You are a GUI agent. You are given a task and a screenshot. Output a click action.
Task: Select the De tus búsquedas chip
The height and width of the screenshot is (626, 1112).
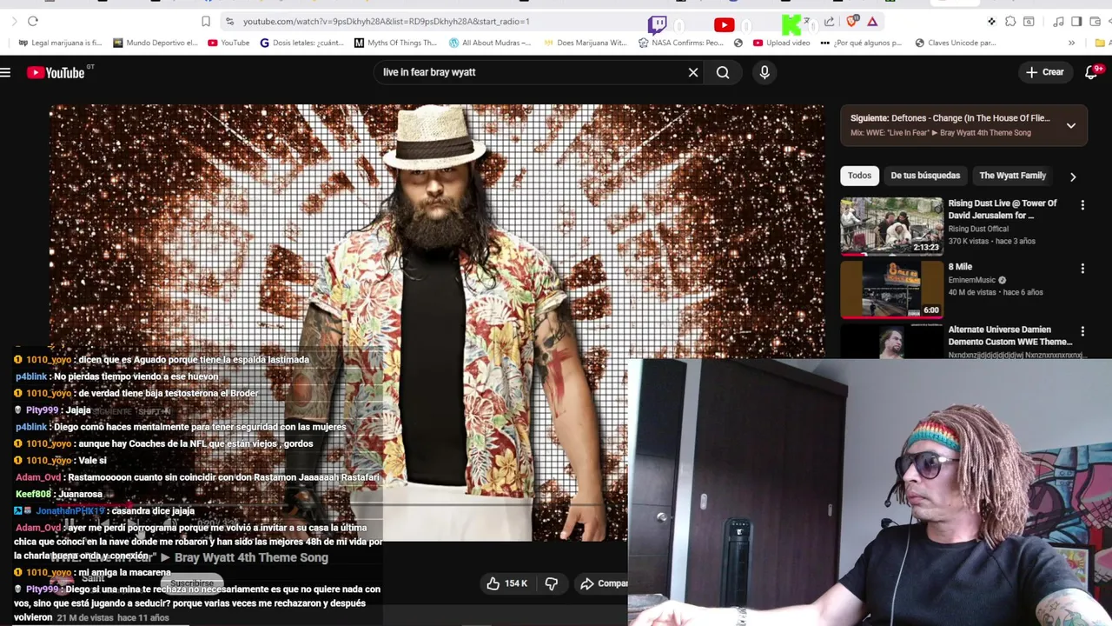(x=925, y=176)
